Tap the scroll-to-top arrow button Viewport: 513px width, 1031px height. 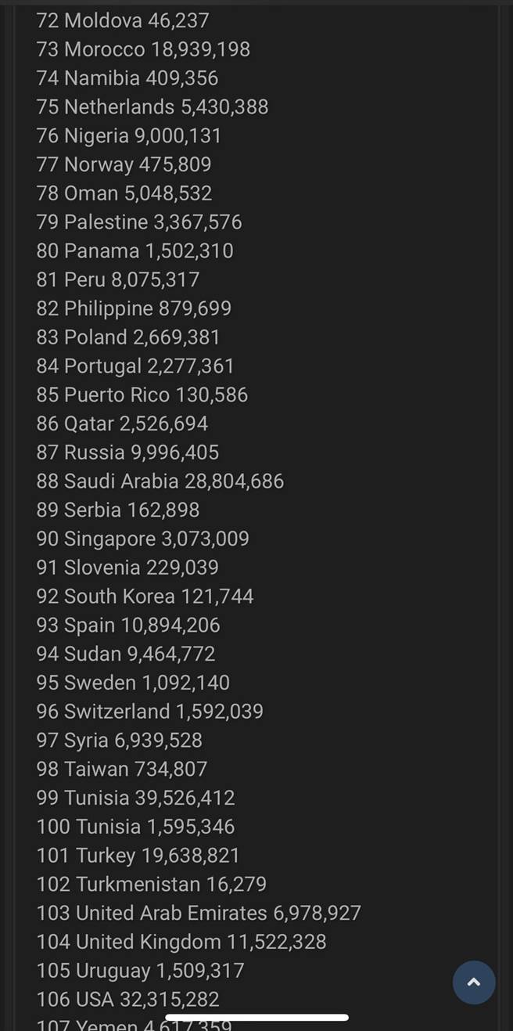474,982
